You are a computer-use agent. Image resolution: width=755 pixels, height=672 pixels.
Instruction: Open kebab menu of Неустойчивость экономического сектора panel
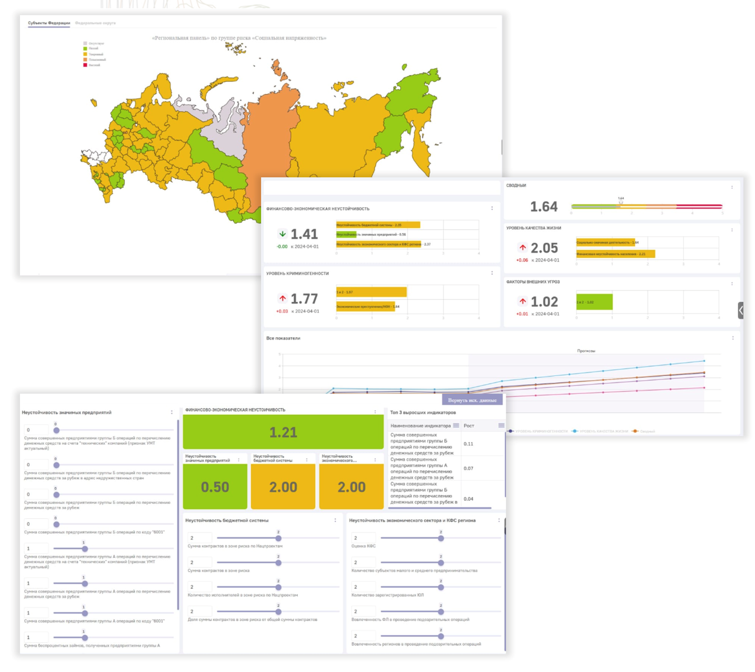pyautogui.click(x=499, y=520)
